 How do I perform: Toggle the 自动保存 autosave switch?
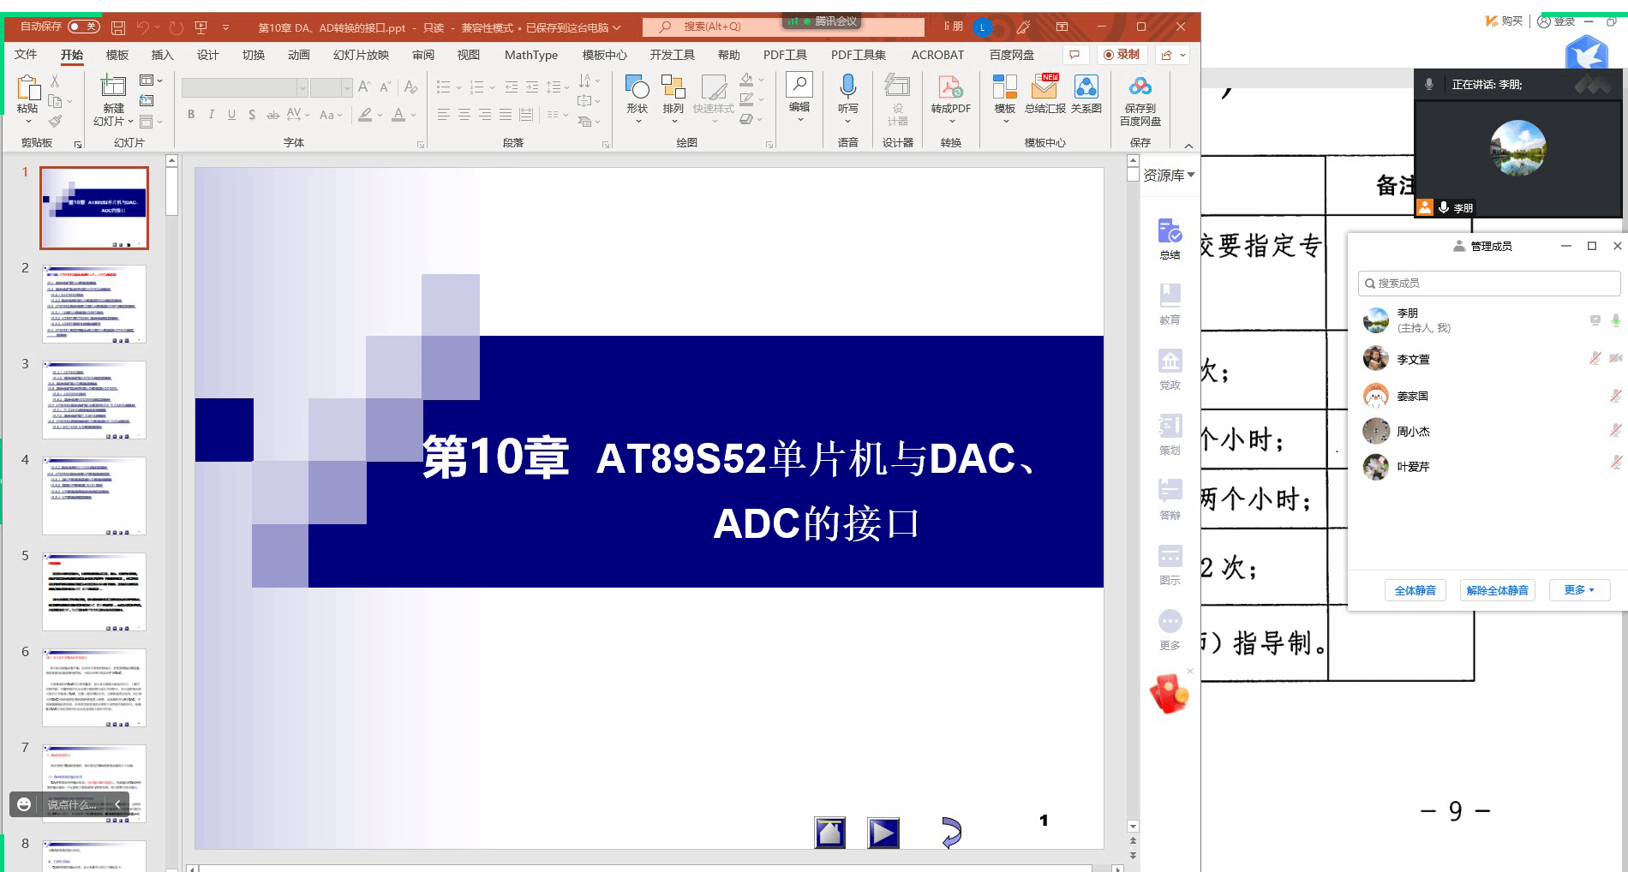[x=83, y=27]
